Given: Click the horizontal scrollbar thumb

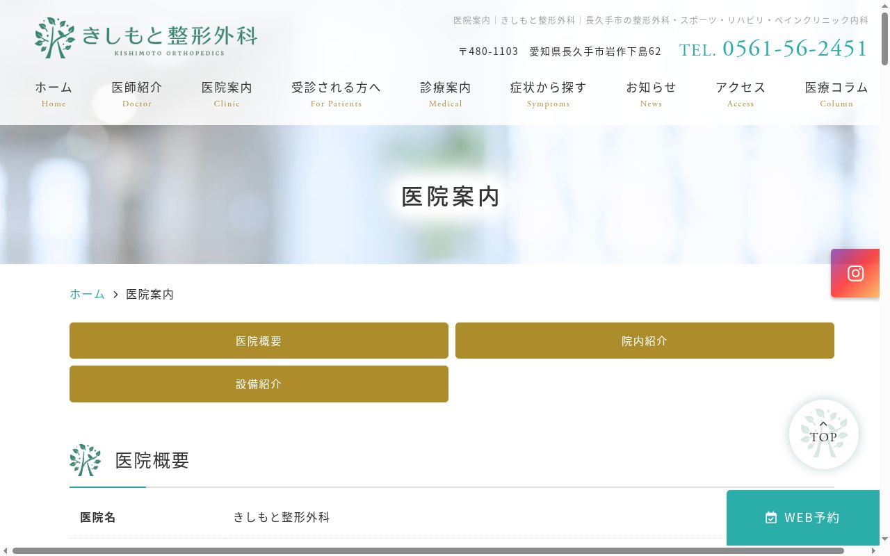Looking at the screenshot, I should [x=428, y=551].
